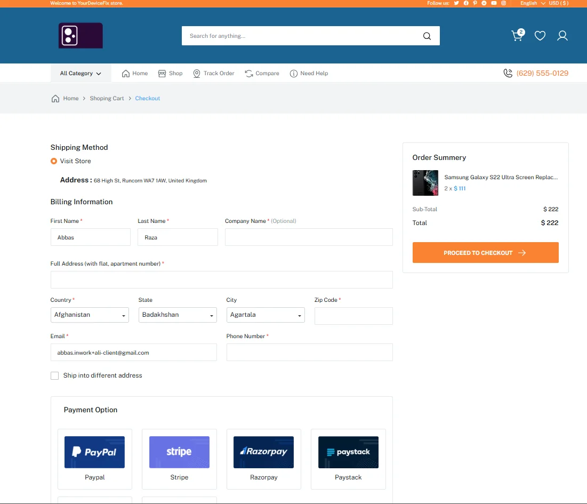Image resolution: width=587 pixels, height=504 pixels.
Task: Select the Stripe payment card
Action: pos(179,459)
